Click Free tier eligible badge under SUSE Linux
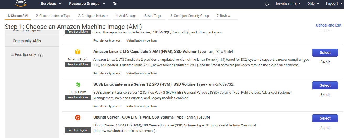This screenshot has height=138, width=344. pyautogui.click(x=78, y=97)
